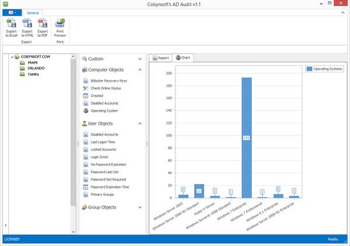Select the General ribbon tab
This screenshot has width=350, height=246.
(x=33, y=13)
